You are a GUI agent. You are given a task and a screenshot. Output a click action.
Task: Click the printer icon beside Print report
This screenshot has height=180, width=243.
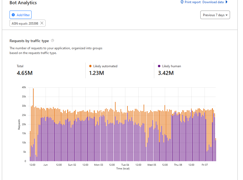(182, 2)
